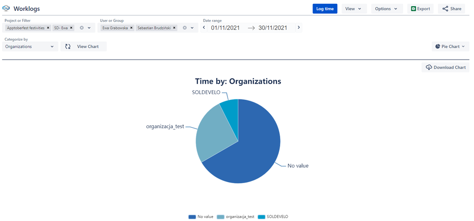This screenshot has height=221, width=474.
Task: Click the Share button
Action: click(x=451, y=9)
